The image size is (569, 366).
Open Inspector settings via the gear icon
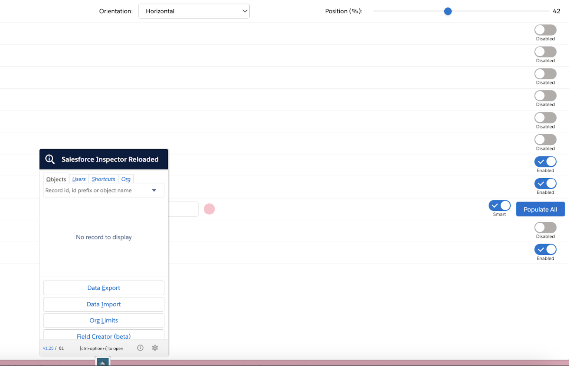(155, 348)
